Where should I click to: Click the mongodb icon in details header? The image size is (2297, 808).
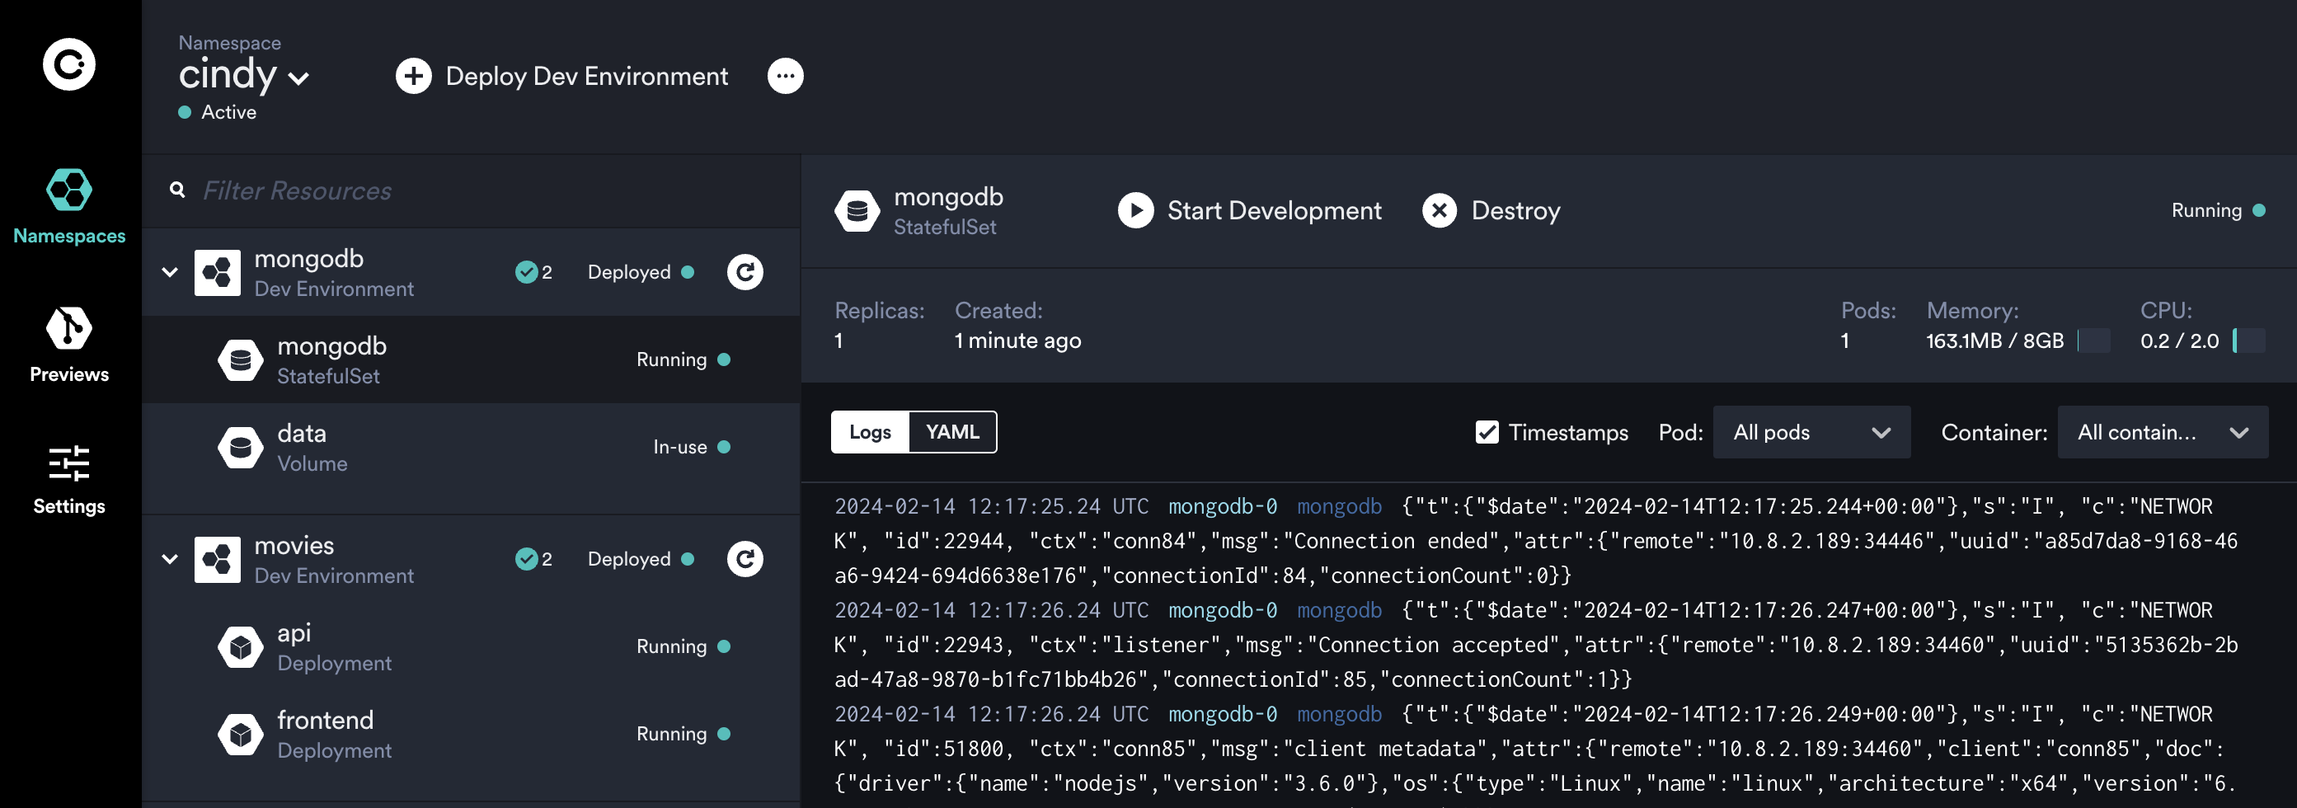[x=857, y=210]
